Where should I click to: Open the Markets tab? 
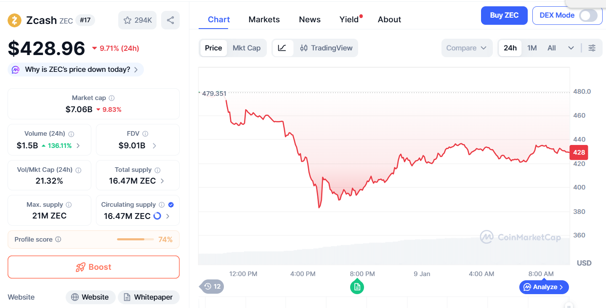point(264,19)
